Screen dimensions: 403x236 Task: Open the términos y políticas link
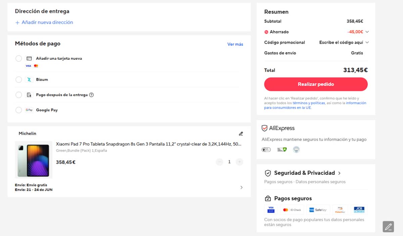click(309, 103)
